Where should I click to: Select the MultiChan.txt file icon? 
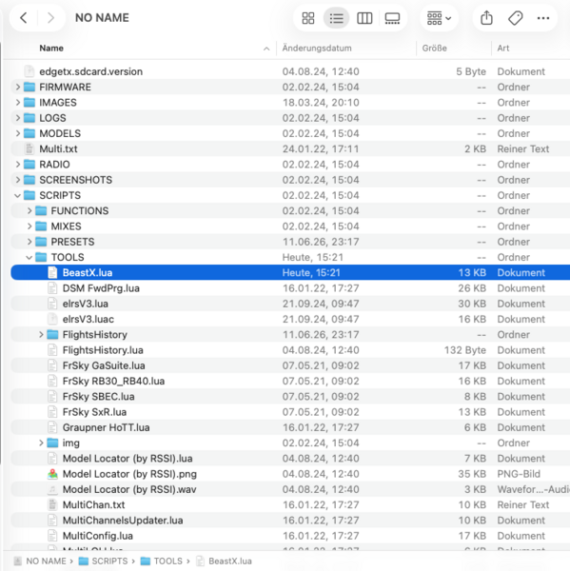click(52, 504)
